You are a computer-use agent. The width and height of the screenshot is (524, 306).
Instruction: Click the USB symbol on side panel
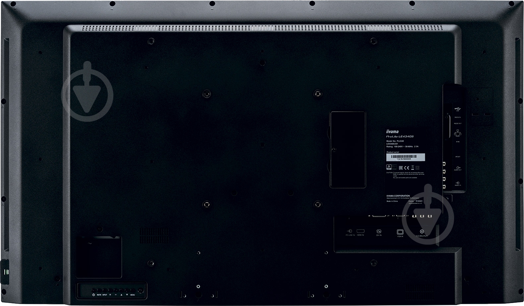tap(457, 109)
